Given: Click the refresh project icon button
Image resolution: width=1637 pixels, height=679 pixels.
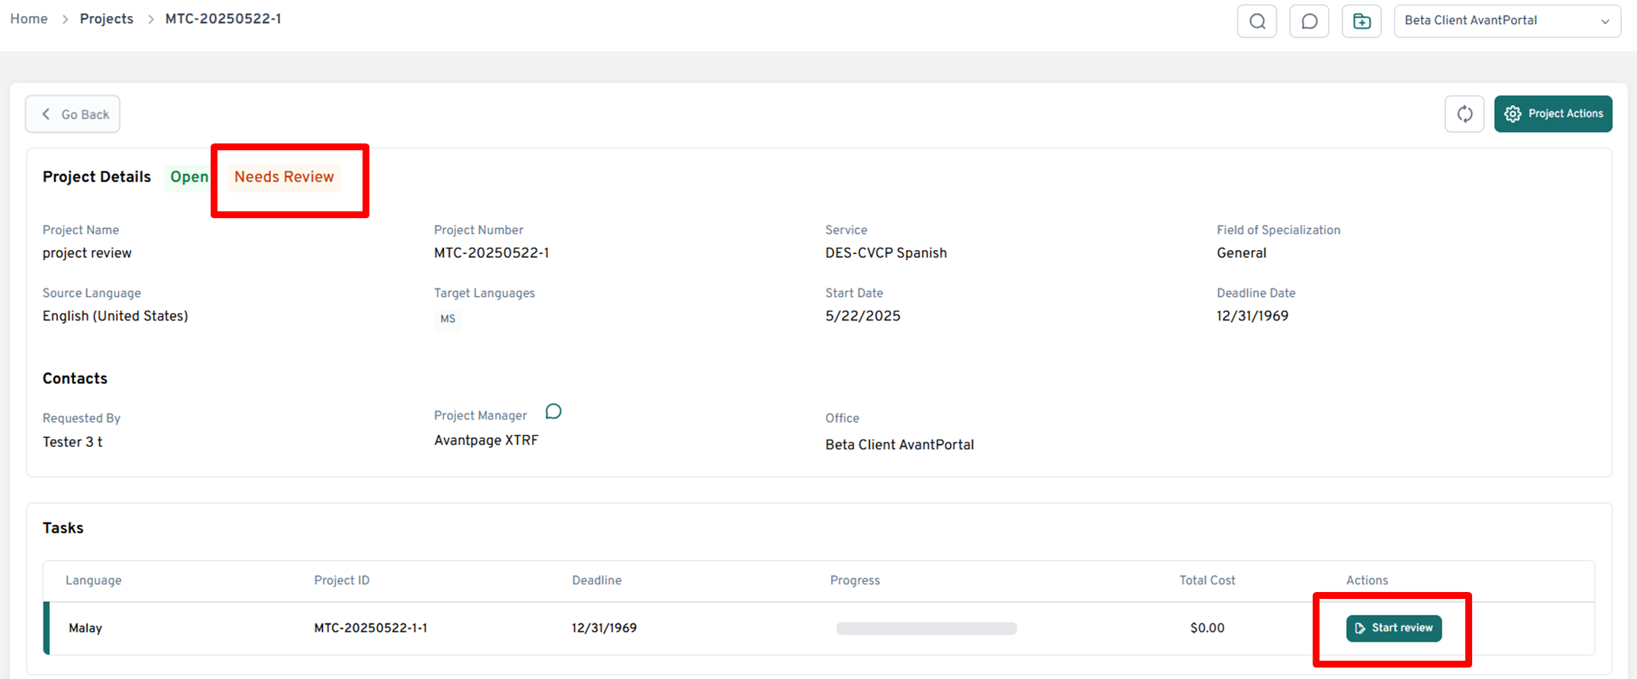Looking at the screenshot, I should 1464,114.
